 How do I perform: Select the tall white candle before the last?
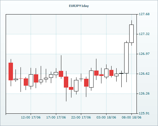pyautogui.click(x=126, y=58)
